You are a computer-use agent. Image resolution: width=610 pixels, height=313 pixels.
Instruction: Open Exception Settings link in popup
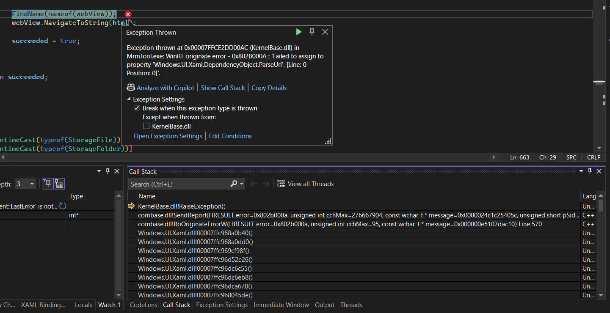[168, 136]
